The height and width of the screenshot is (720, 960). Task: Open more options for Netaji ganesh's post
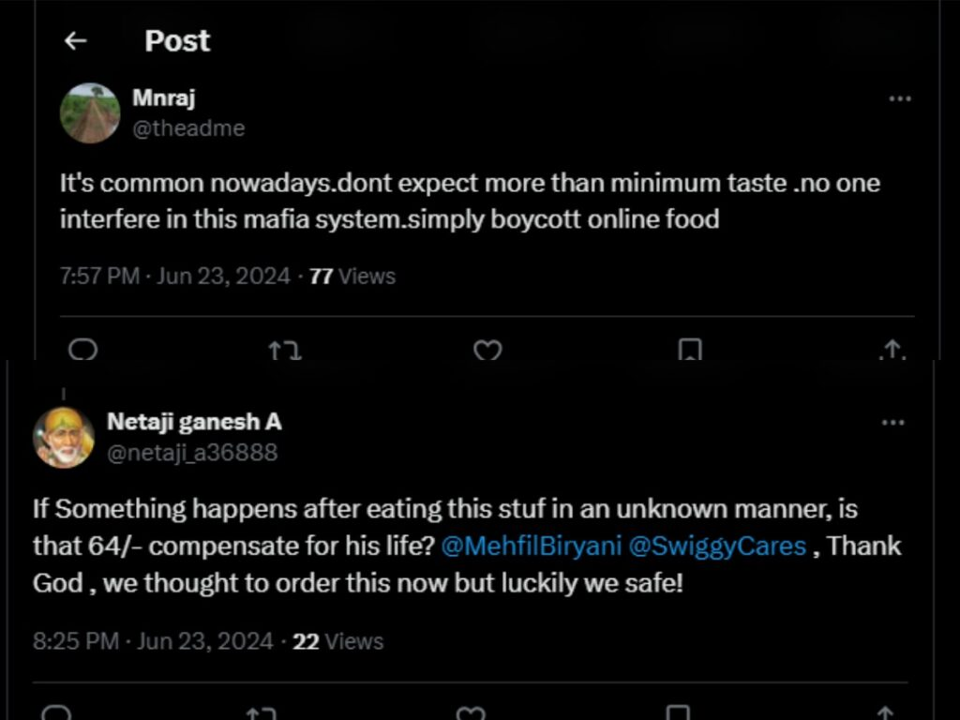(x=893, y=423)
